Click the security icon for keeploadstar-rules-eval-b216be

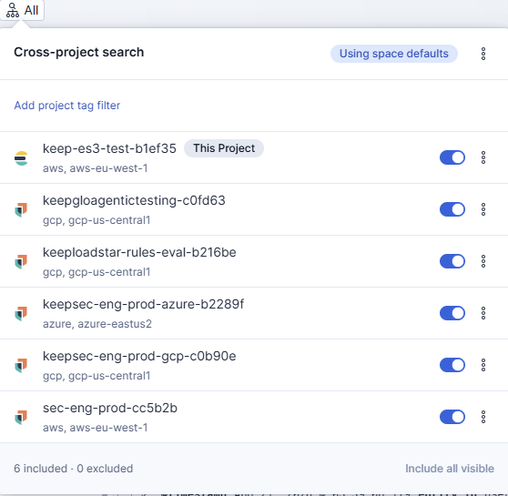click(21, 262)
